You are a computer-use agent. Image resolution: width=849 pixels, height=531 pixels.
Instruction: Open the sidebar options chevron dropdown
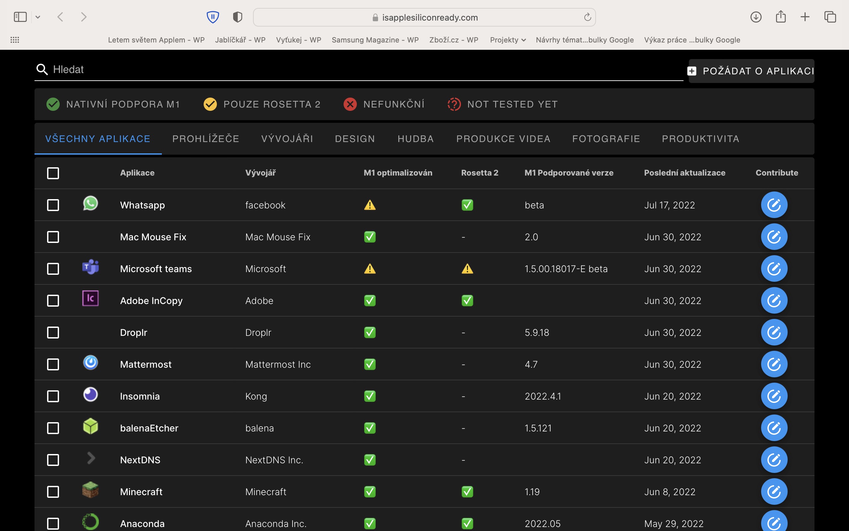[x=38, y=17]
